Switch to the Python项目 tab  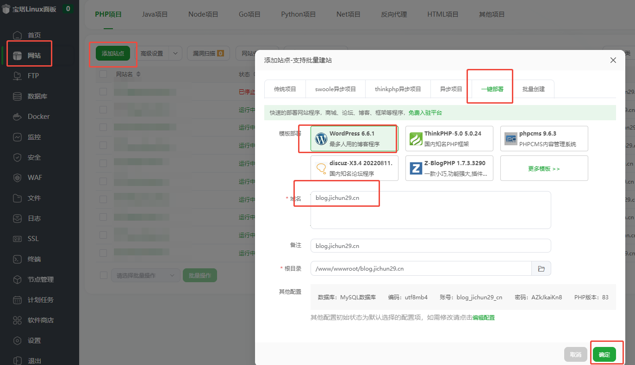click(299, 14)
